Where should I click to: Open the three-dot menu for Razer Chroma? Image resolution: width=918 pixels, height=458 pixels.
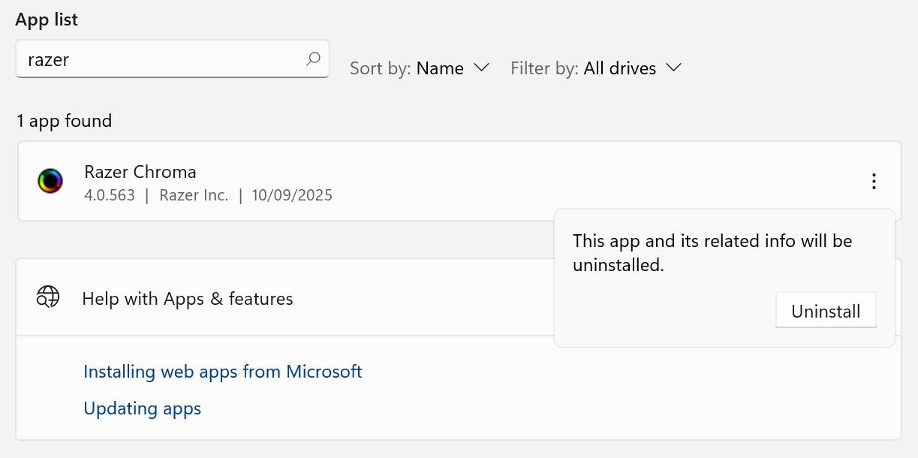click(873, 180)
